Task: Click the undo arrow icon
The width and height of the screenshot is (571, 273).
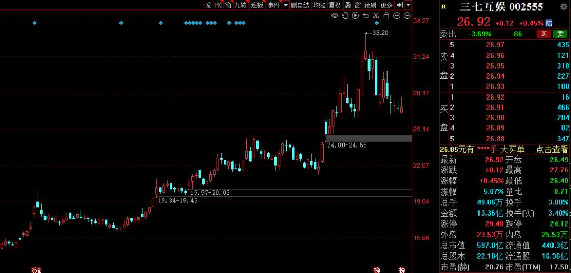Action: pos(366,16)
